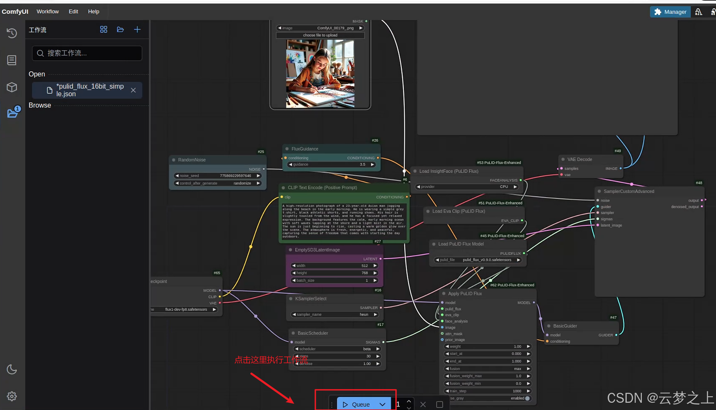
Task: Collapse the KSamplerSelect node dot
Action: click(291, 299)
